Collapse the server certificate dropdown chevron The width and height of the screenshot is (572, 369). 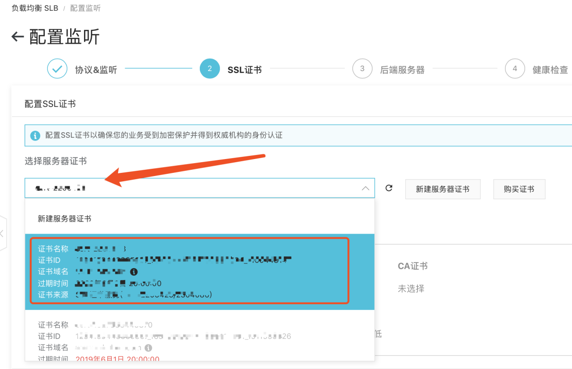point(365,189)
